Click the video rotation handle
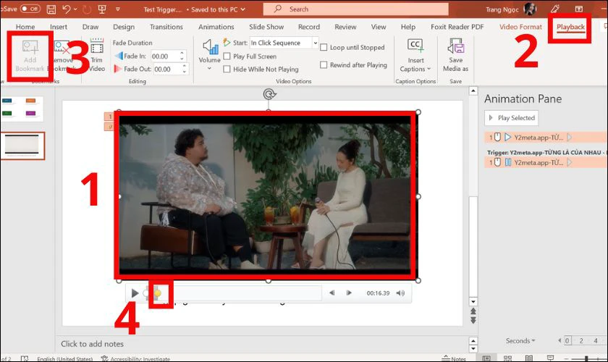Viewport: 608px width, 362px height. pos(269,94)
